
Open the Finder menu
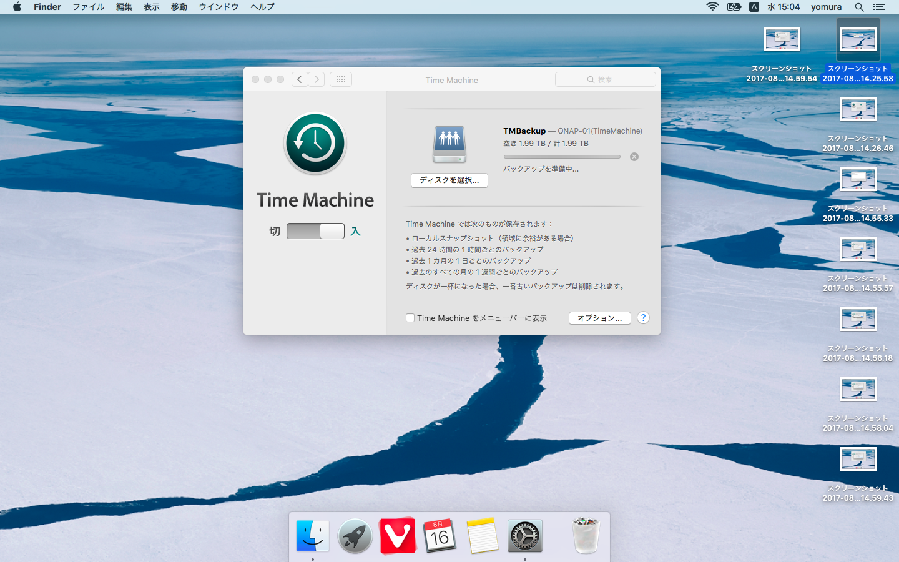(x=47, y=7)
